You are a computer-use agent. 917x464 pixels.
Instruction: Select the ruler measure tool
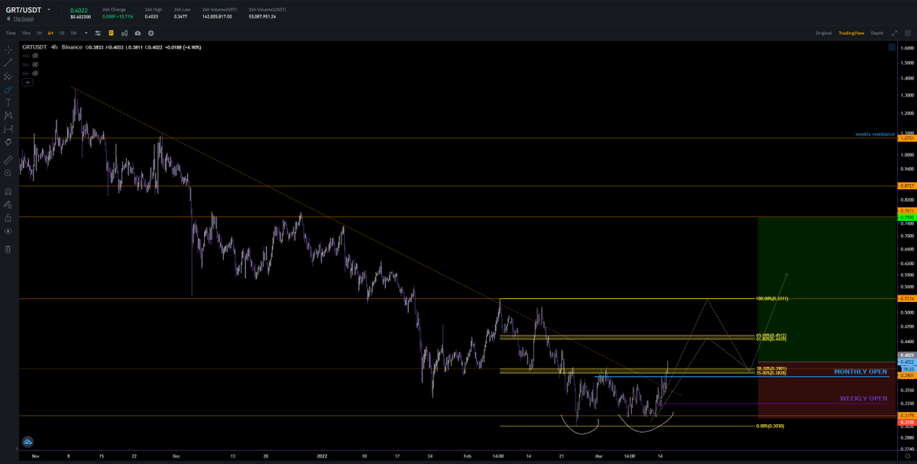point(8,160)
